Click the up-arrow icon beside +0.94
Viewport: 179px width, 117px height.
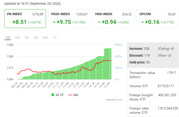tap(99, 22)
